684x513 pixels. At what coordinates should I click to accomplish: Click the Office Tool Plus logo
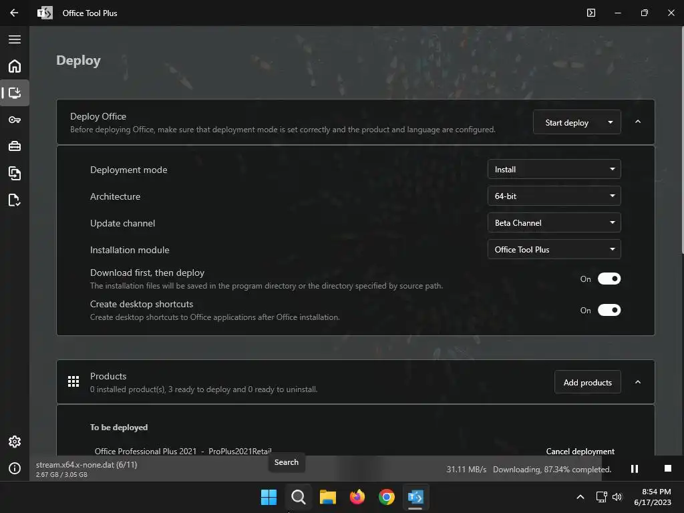[x=45, y=13]
